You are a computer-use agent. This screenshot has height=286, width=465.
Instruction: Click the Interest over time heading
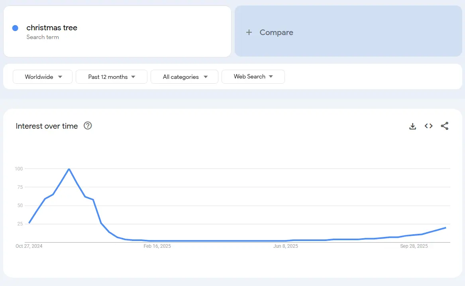47,126
